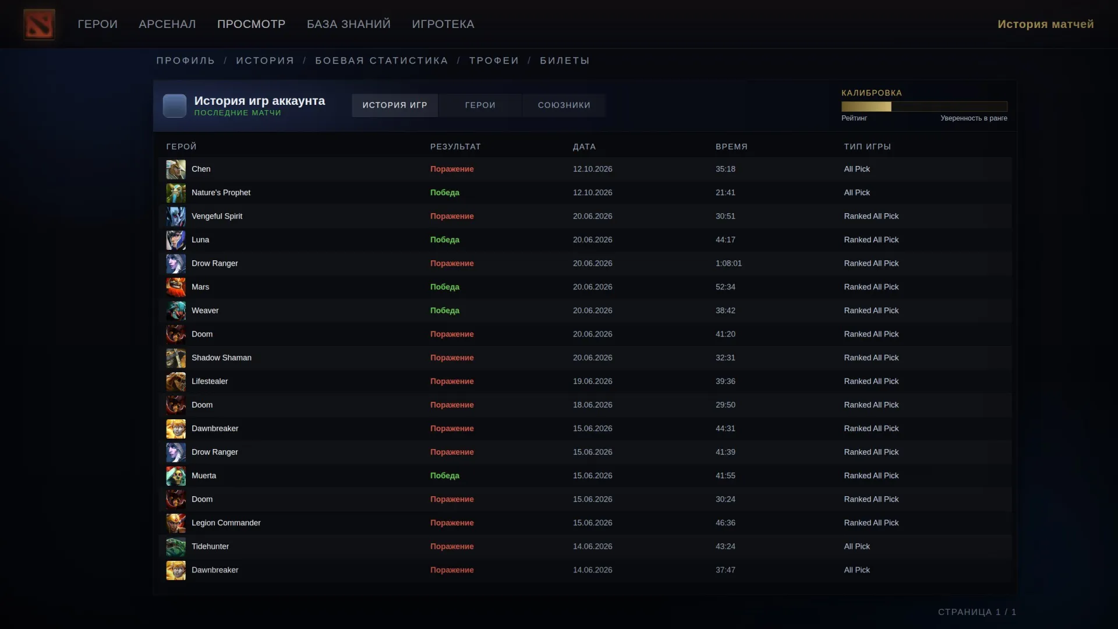The image size is (1118, 629).
Task: Click the account avatar next to История игр аккаунта
Action: 175,106
